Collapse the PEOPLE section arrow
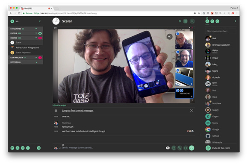248x164 pixels. point(36,33)
